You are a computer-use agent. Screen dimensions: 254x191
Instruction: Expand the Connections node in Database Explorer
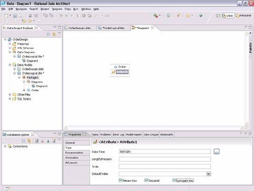5,146
